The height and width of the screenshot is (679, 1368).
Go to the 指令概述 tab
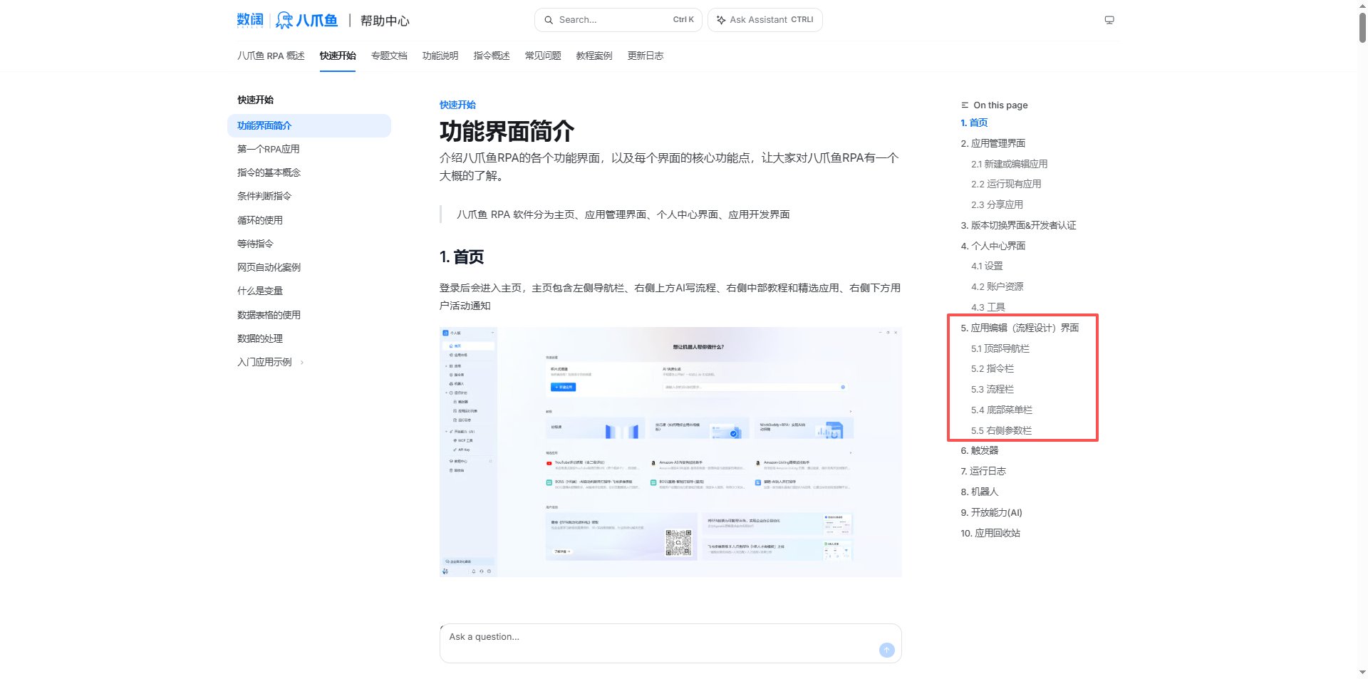coord(492,56)
